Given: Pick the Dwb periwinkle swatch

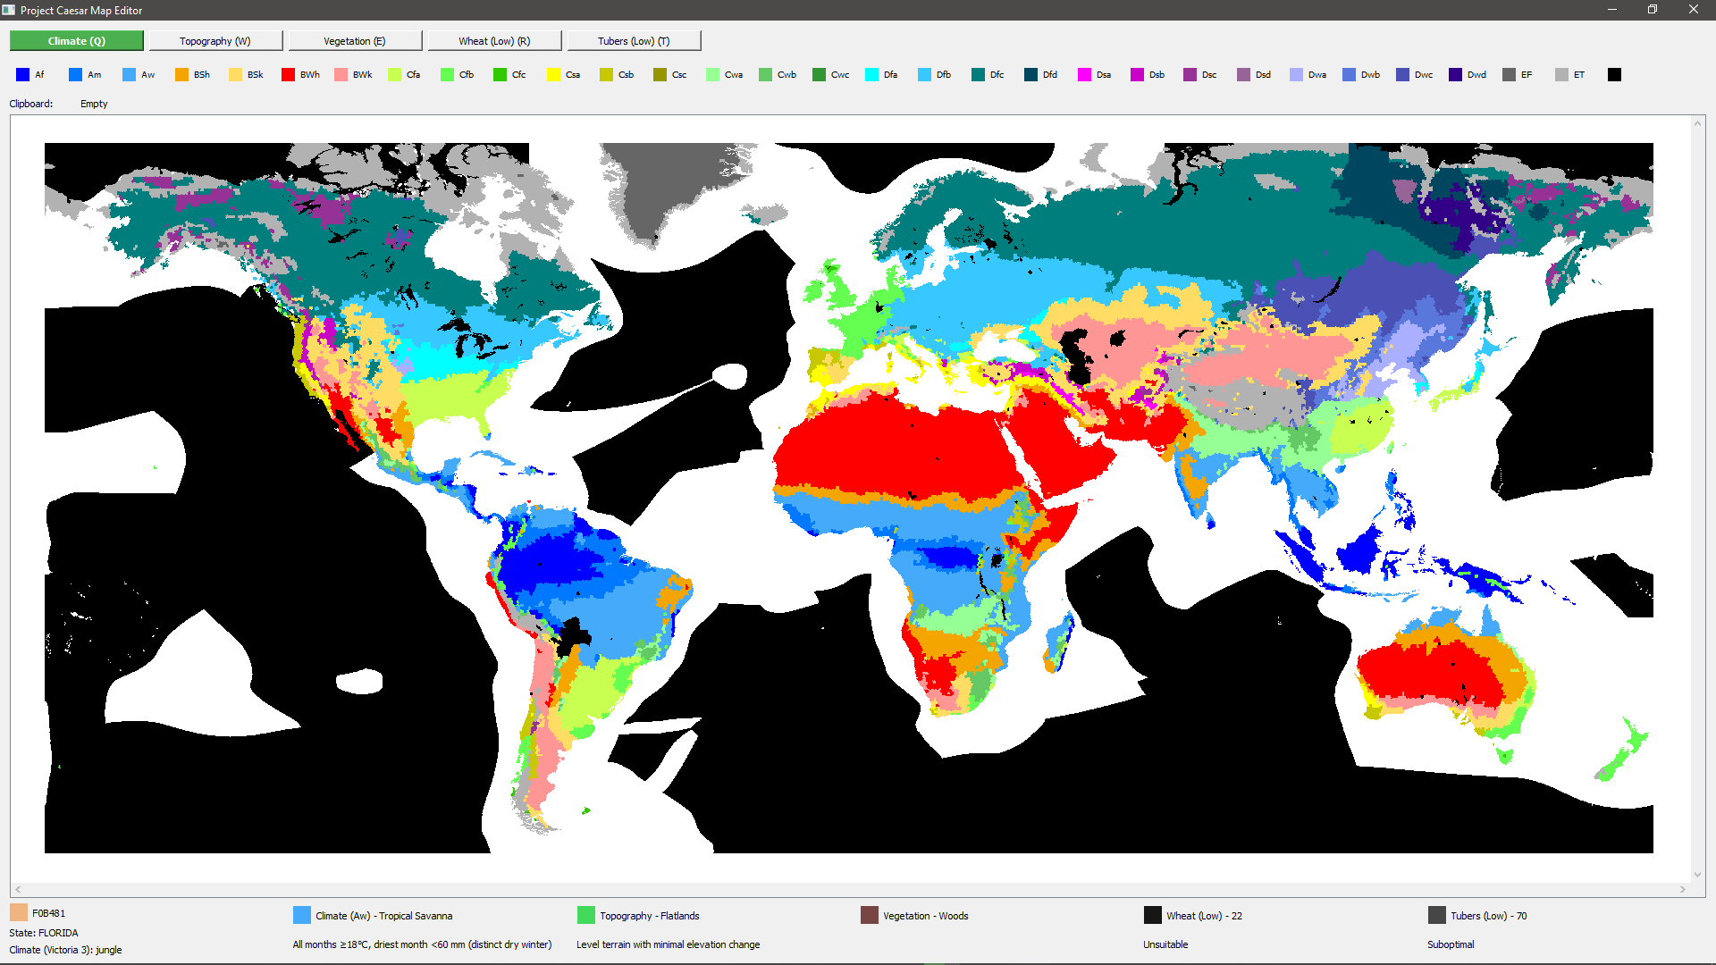Looking at the screenshot, I should tap(1350, 75).
